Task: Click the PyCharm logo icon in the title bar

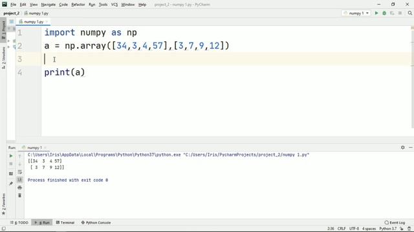Action: [x=5, y=5]
